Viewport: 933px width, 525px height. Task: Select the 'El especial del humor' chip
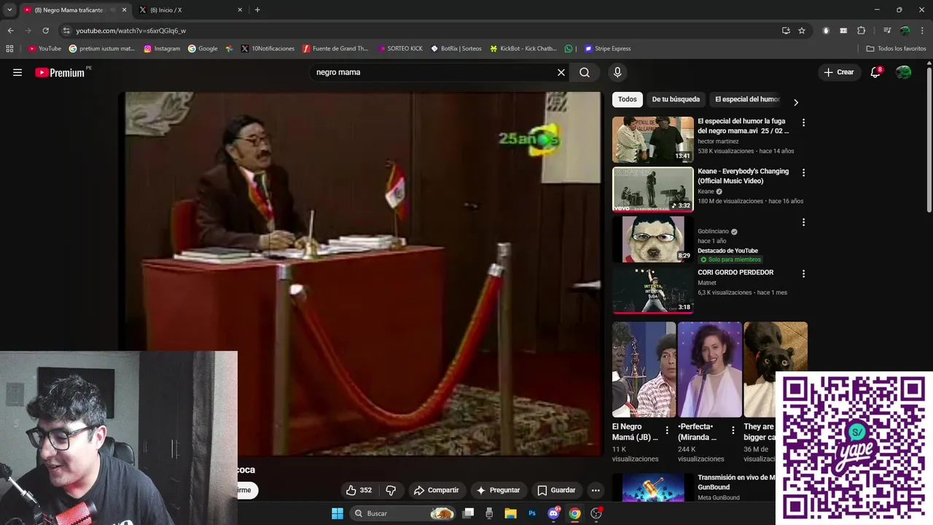click(747, 99)
